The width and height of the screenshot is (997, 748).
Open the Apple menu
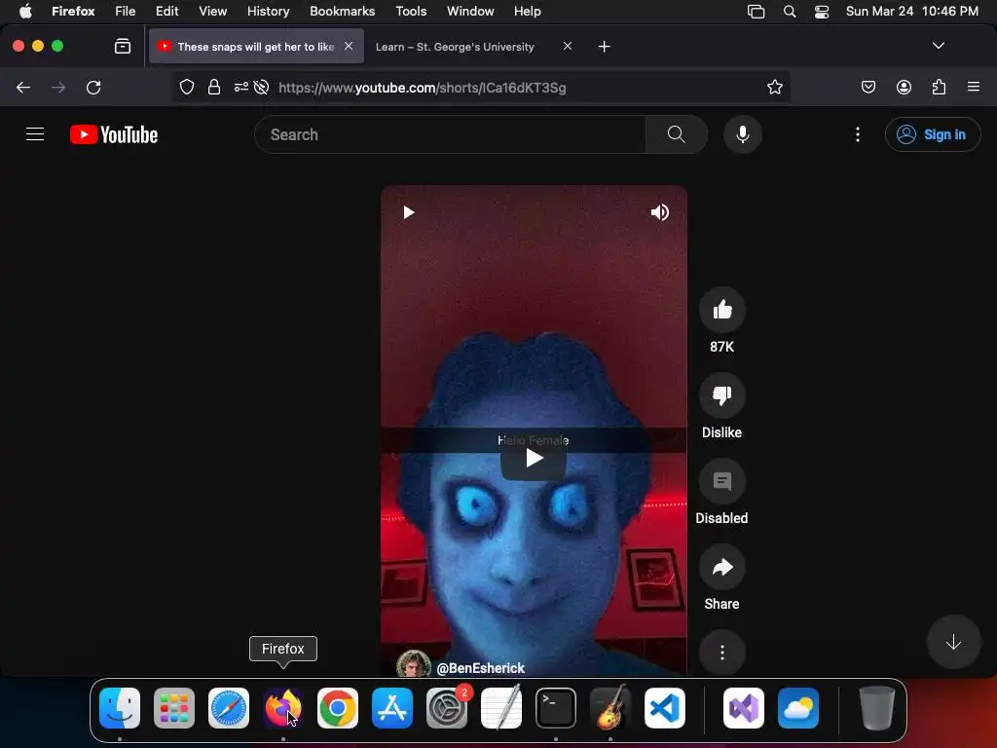(x=25, y=11)
